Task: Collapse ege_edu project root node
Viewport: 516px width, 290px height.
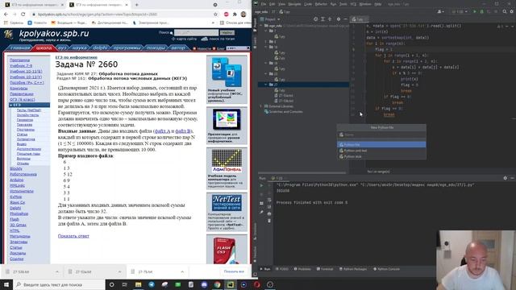Action: 261,25
